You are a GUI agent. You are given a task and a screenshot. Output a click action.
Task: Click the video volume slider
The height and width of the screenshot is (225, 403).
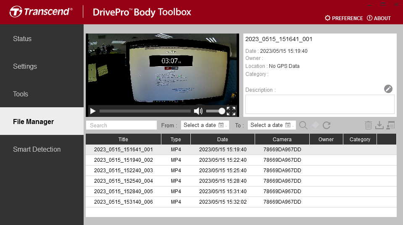coord(216,111)
